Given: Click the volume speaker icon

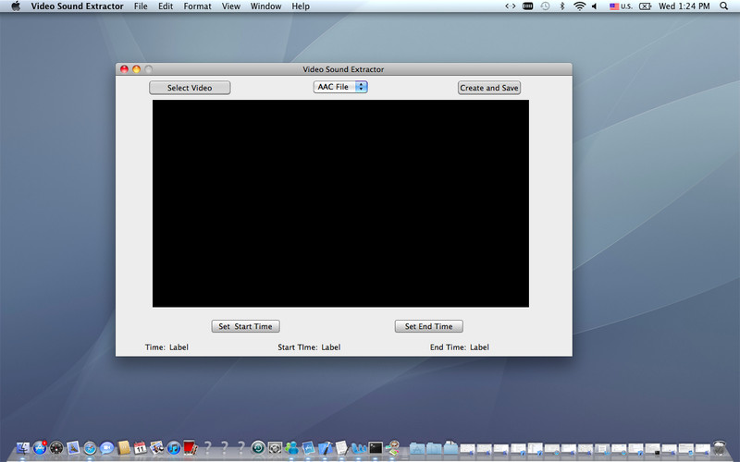Looking at the screenshot, I should pos(595,6).
